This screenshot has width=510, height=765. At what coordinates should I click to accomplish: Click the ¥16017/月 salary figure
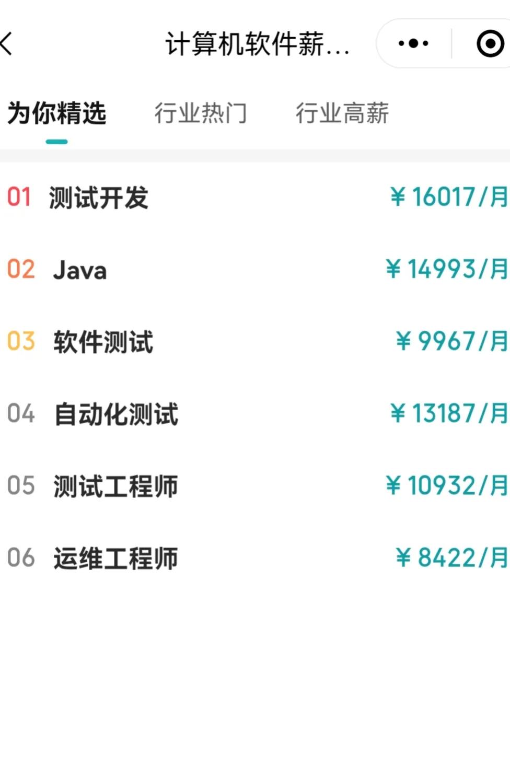(448, 197)
